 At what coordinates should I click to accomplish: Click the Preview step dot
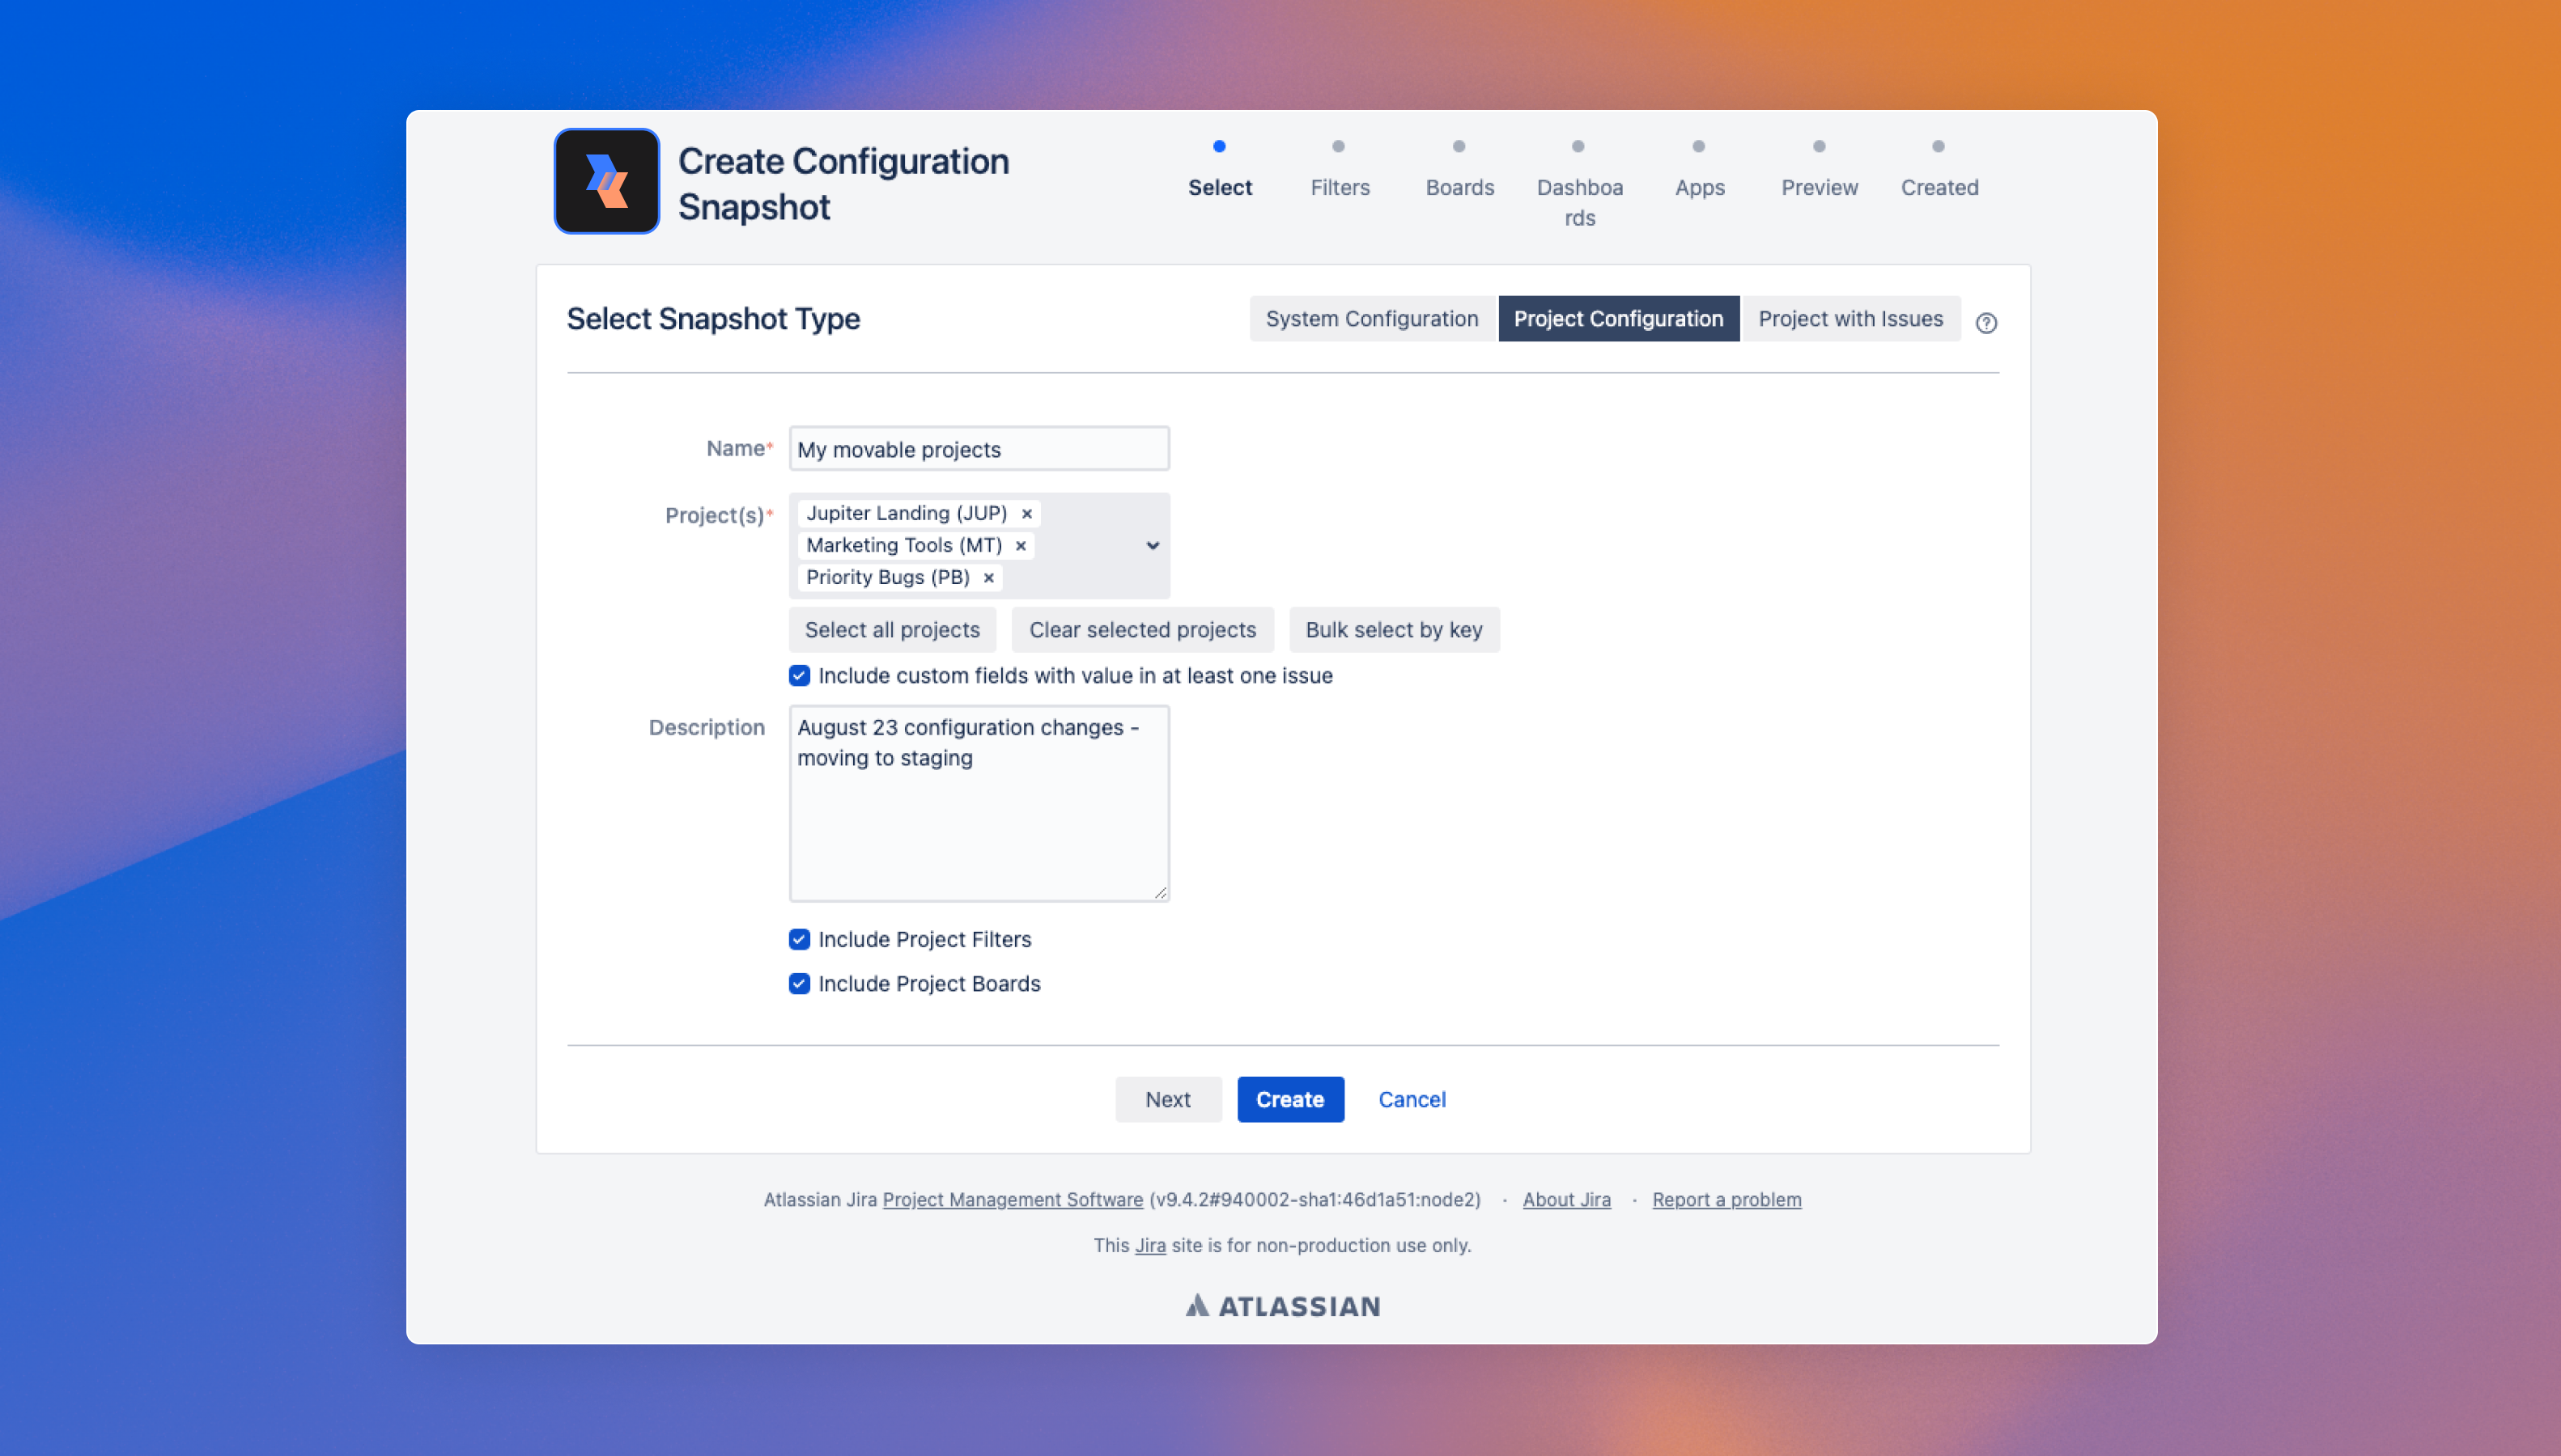coord(1819,146)
